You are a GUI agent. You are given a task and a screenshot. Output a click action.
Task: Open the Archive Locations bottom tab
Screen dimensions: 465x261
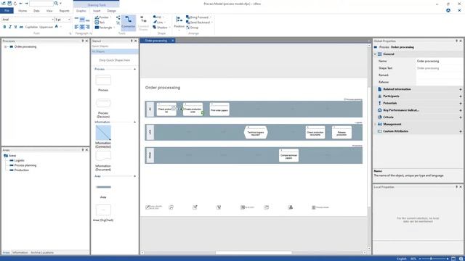[x=42, y=252]
